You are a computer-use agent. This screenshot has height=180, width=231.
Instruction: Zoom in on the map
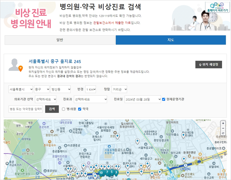(x=223, y=123)
